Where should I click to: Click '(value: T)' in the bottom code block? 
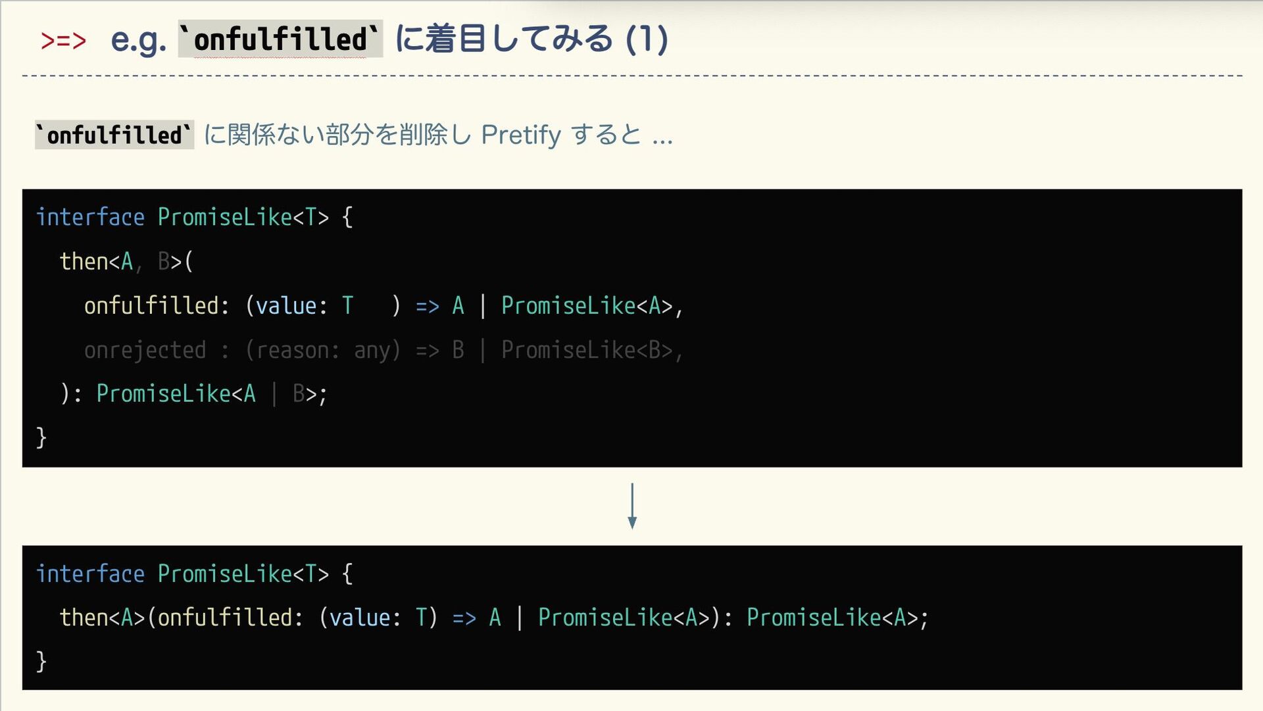tap(378, 618)
